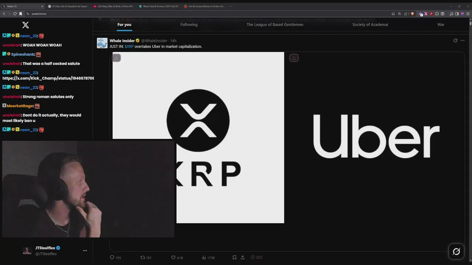Bookmark the Whale Insider post
This screenshot has height=265, width=472.
pyautogui.click(x=234, y=258)
